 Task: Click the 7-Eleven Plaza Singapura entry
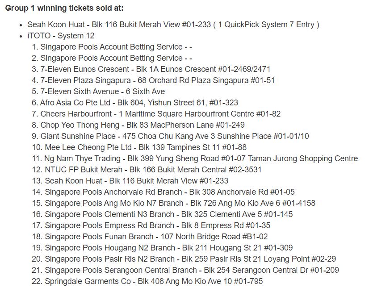157,80
